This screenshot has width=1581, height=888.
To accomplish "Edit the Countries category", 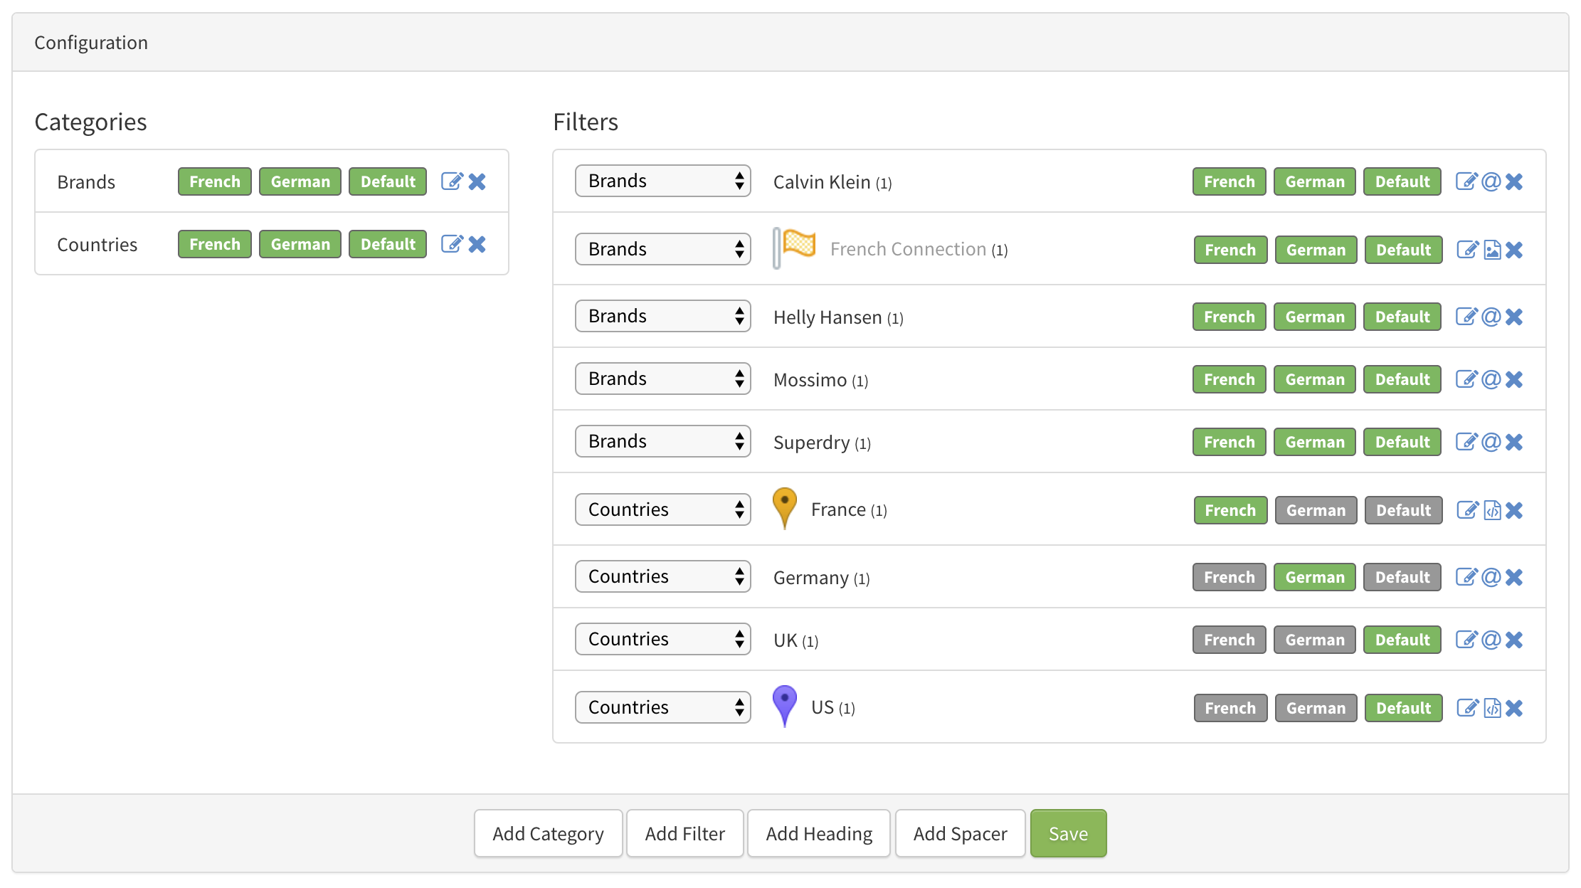I will click(x=452, y=244).
